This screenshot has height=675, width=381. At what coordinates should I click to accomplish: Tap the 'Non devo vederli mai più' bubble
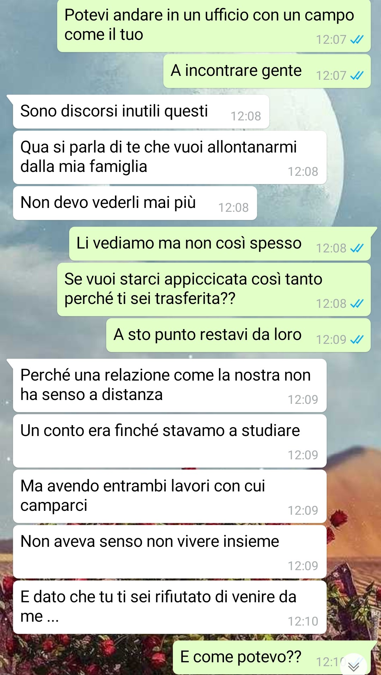(135, 203)
